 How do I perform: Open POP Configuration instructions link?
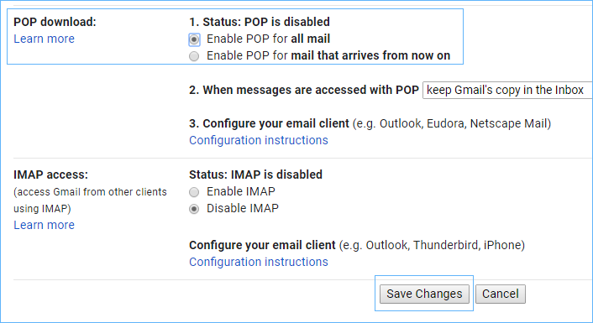(259, 140)
